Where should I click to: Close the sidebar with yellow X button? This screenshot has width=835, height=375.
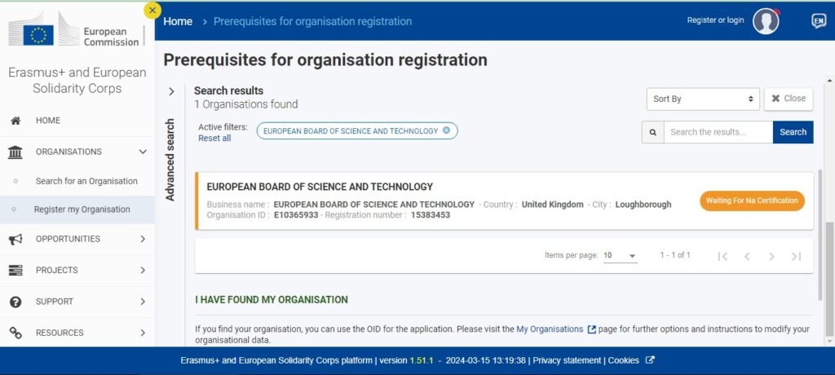tap(152, 10)
